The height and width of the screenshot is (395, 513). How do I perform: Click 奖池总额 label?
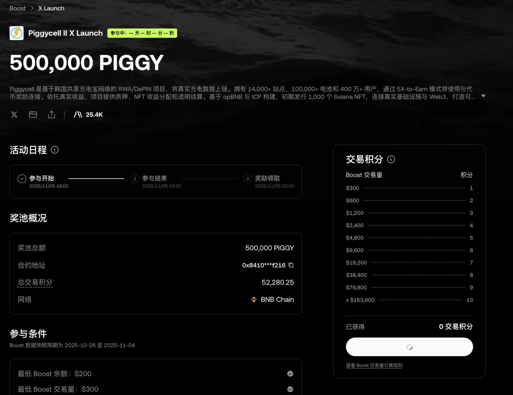point(32,248)
